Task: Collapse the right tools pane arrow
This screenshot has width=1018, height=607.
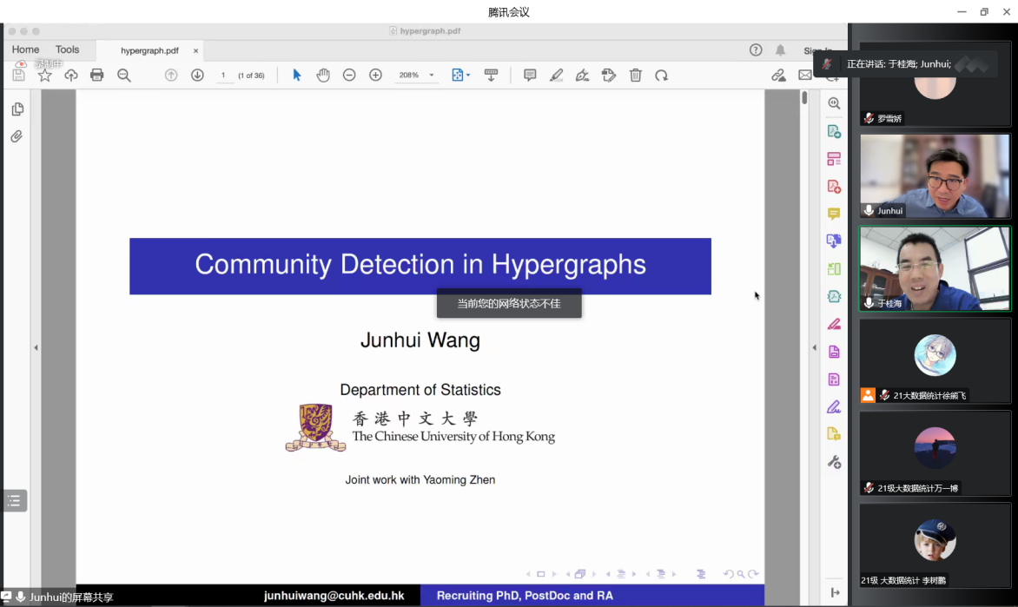Action: [x=814, y=347]
